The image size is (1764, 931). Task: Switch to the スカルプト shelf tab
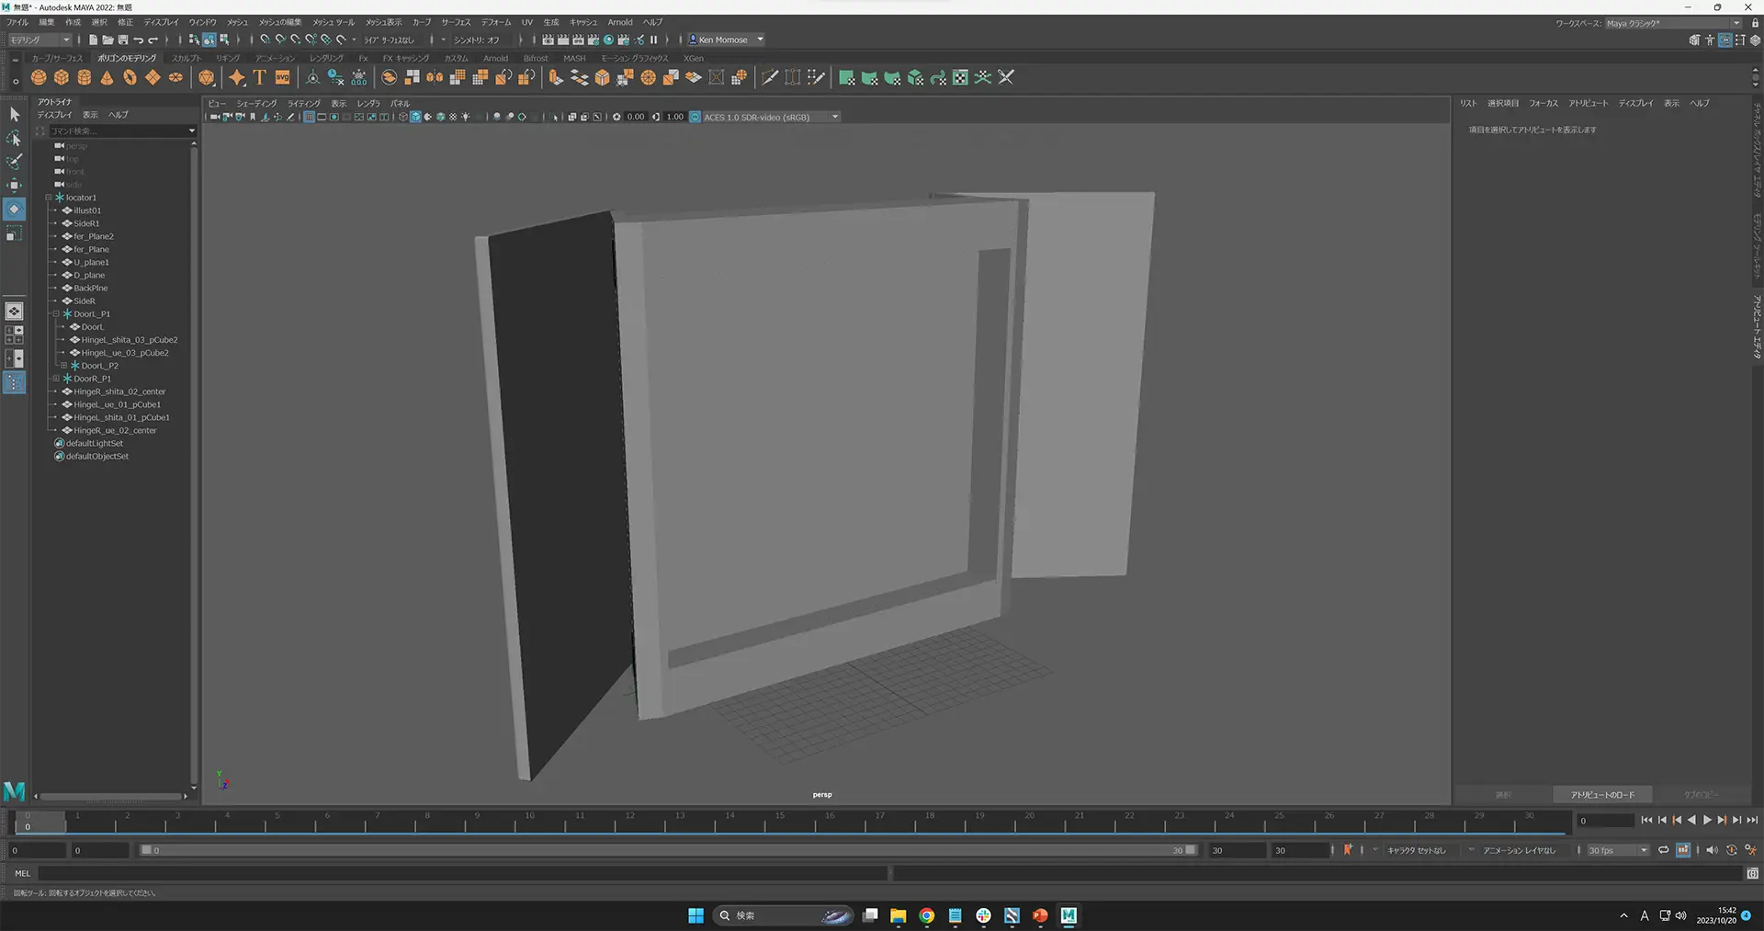point(187,58)
